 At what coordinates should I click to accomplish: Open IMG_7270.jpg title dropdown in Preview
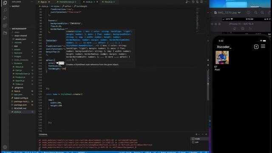click(239, 12)
